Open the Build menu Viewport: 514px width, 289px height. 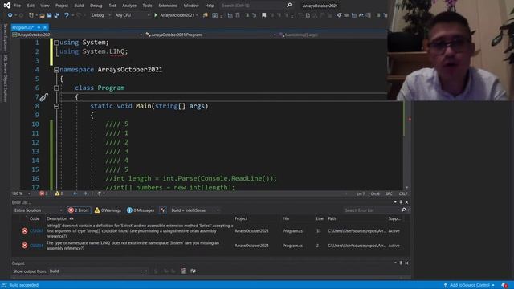click(79, 6)
